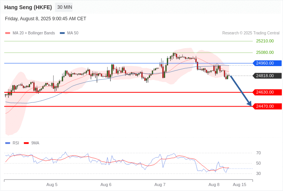Click the RSI blue legend swatch

click(x=8, y=143)
